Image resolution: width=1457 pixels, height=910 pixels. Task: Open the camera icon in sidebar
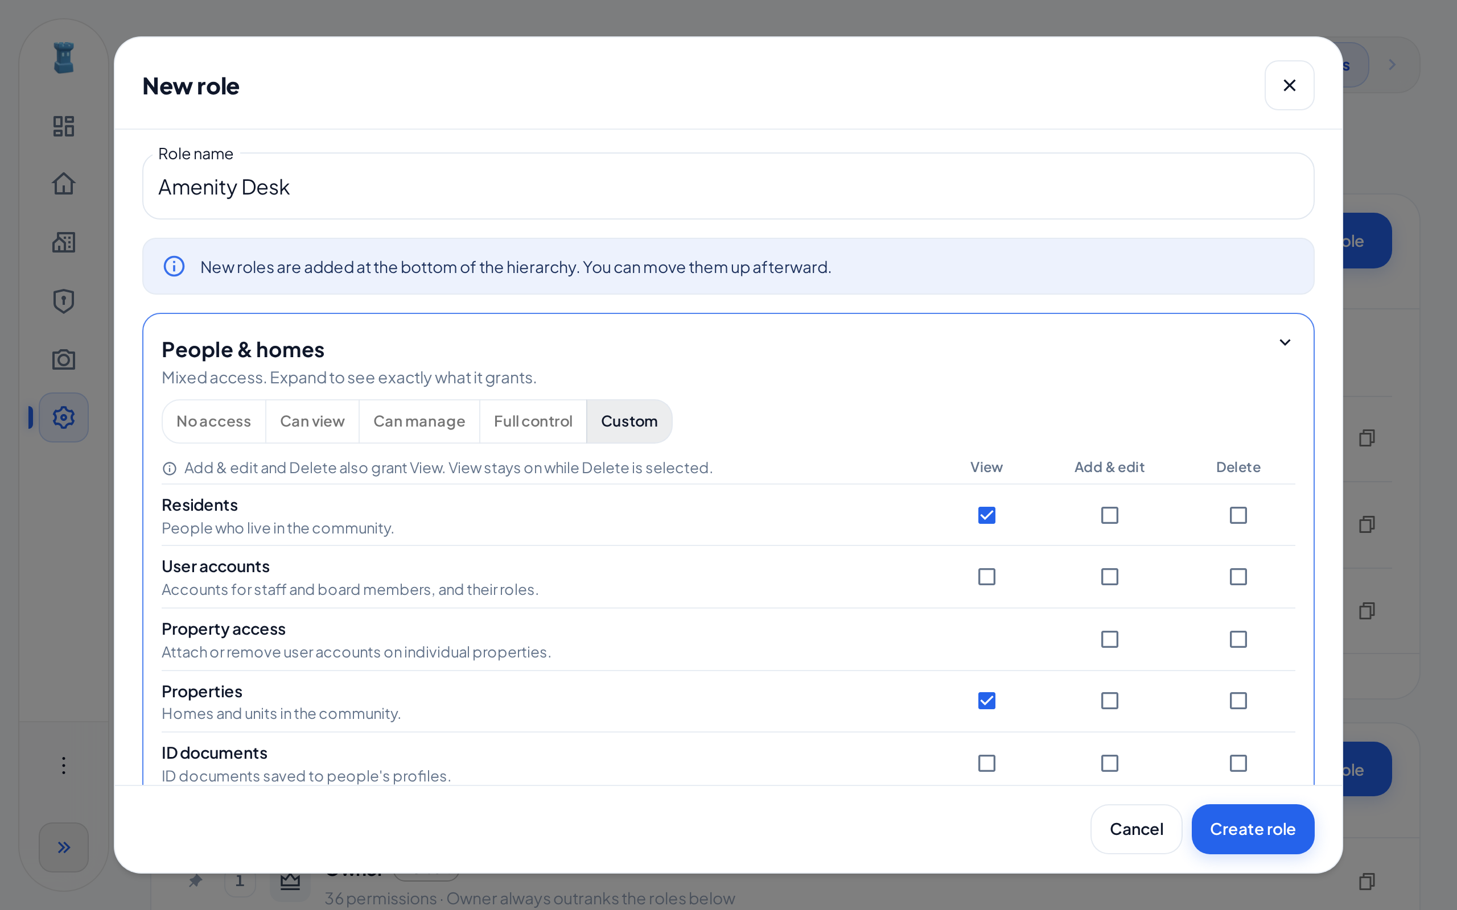63,359
